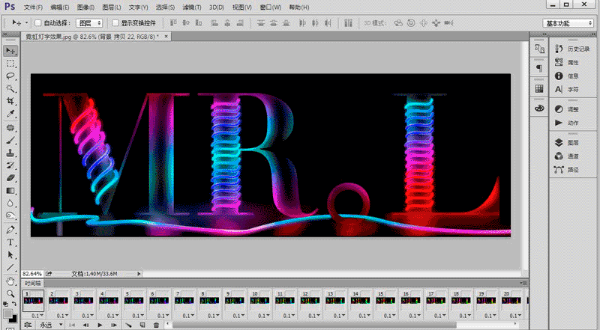Enable the 显示变换控件 checkbox

(x=115, y=23)
